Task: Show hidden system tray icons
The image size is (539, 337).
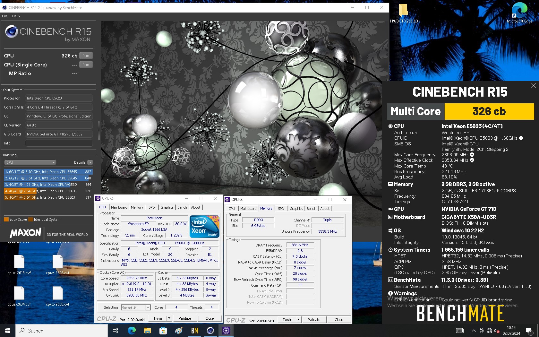Action: [474, 331]
